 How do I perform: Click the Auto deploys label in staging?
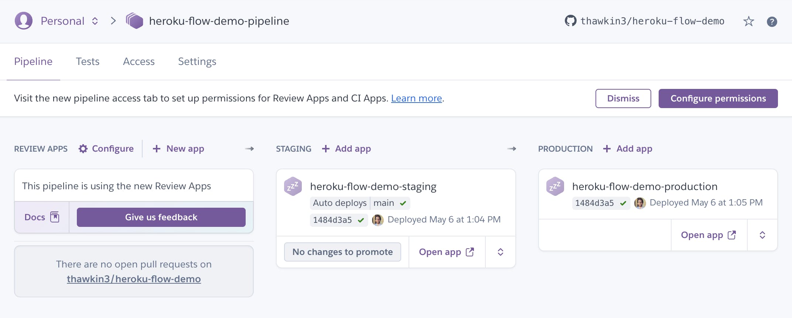pos(340,203)
